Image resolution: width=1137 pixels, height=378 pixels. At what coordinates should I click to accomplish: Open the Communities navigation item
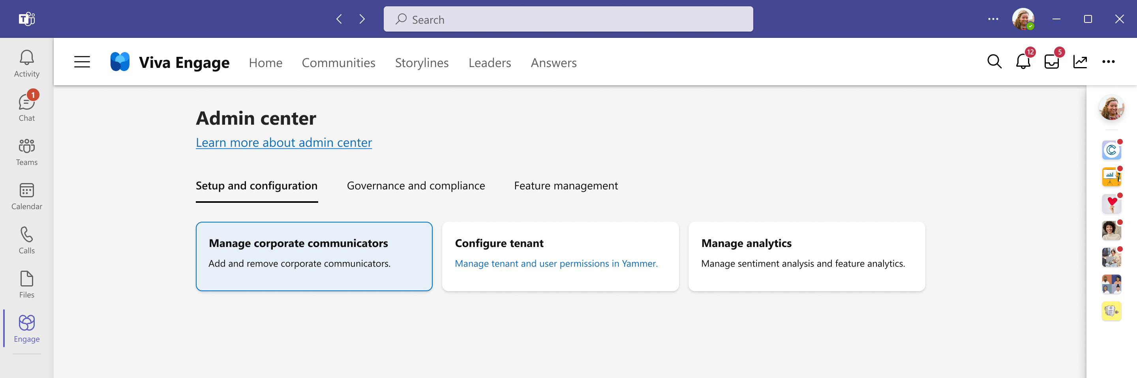pos(339,63)
